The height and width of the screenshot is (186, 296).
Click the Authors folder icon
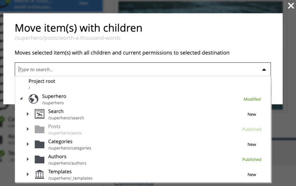click(x=39, y=159)
